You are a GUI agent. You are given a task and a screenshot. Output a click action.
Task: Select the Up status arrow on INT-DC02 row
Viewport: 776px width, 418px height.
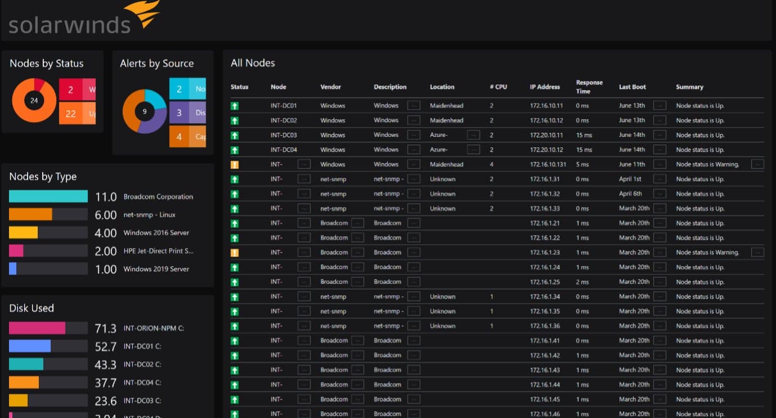pos(234,120)
